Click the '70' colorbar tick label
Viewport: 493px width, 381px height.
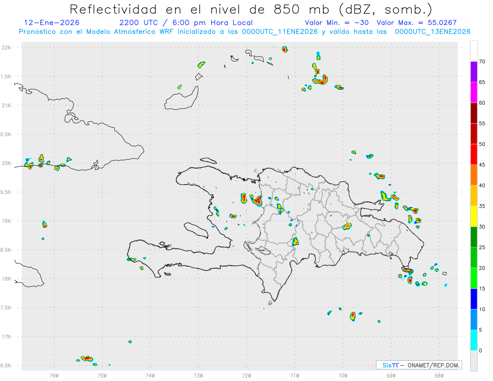482,62
